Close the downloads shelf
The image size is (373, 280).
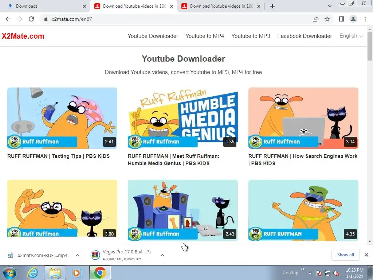[x=366, y=255]
